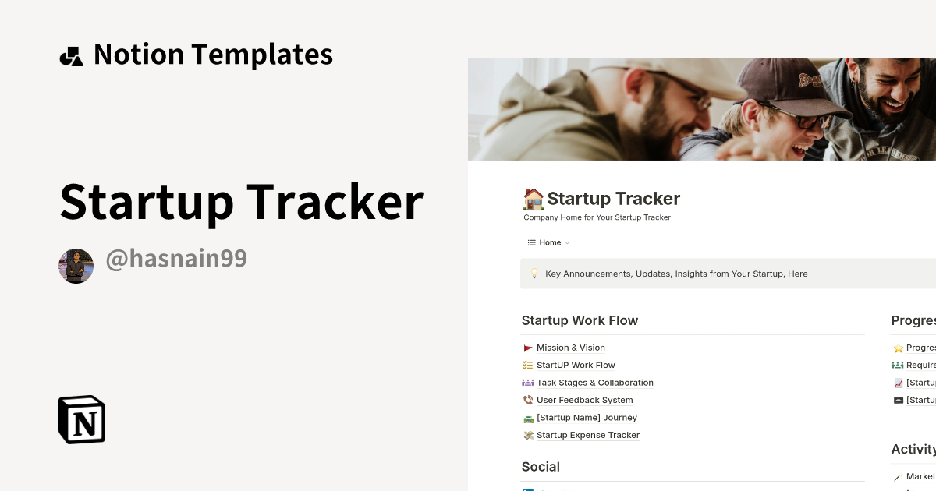Open the Mission & Vision page link
This screenshot has width=936, height=491.
click(x=570, y=348)
